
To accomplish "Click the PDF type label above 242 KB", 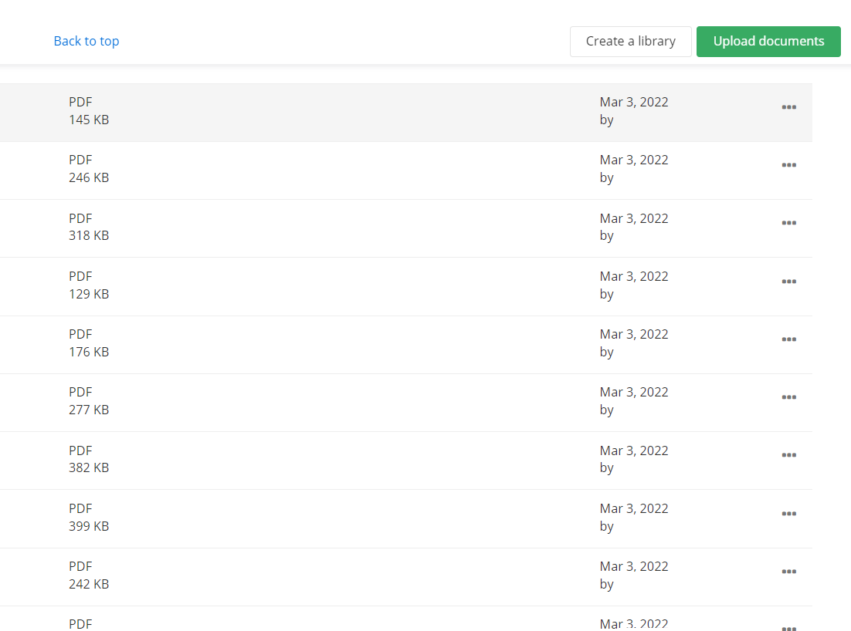I will (x=80, y=567).
